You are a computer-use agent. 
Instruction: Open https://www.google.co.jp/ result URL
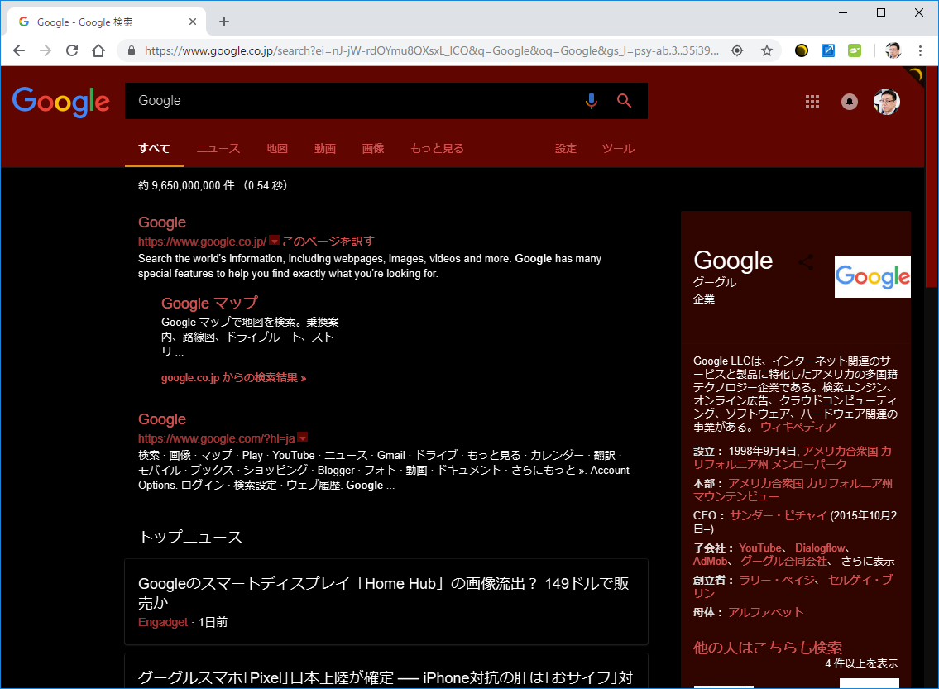202,242
